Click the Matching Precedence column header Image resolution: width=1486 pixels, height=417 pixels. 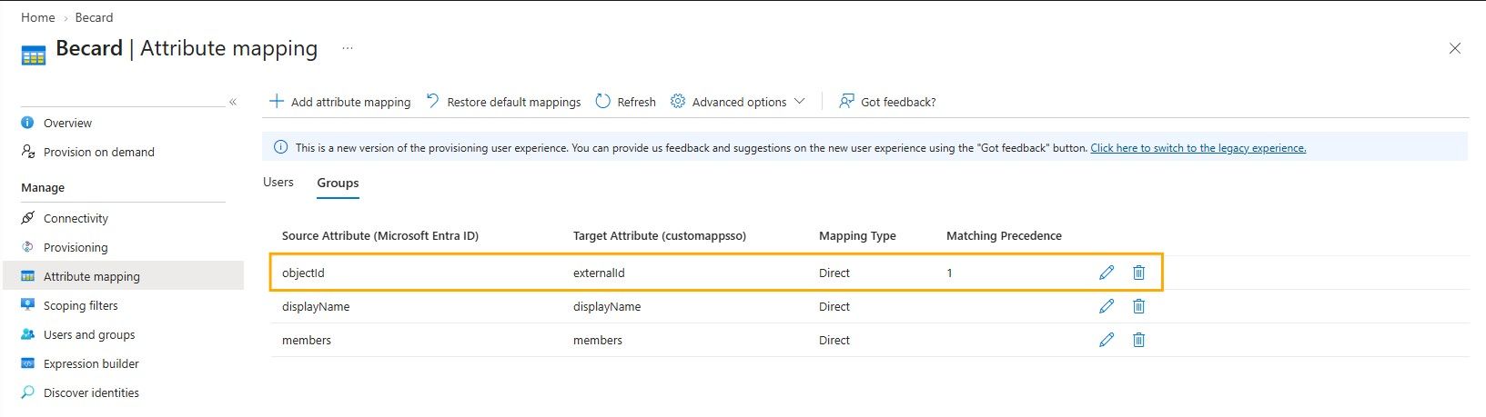pos(1004,235)
